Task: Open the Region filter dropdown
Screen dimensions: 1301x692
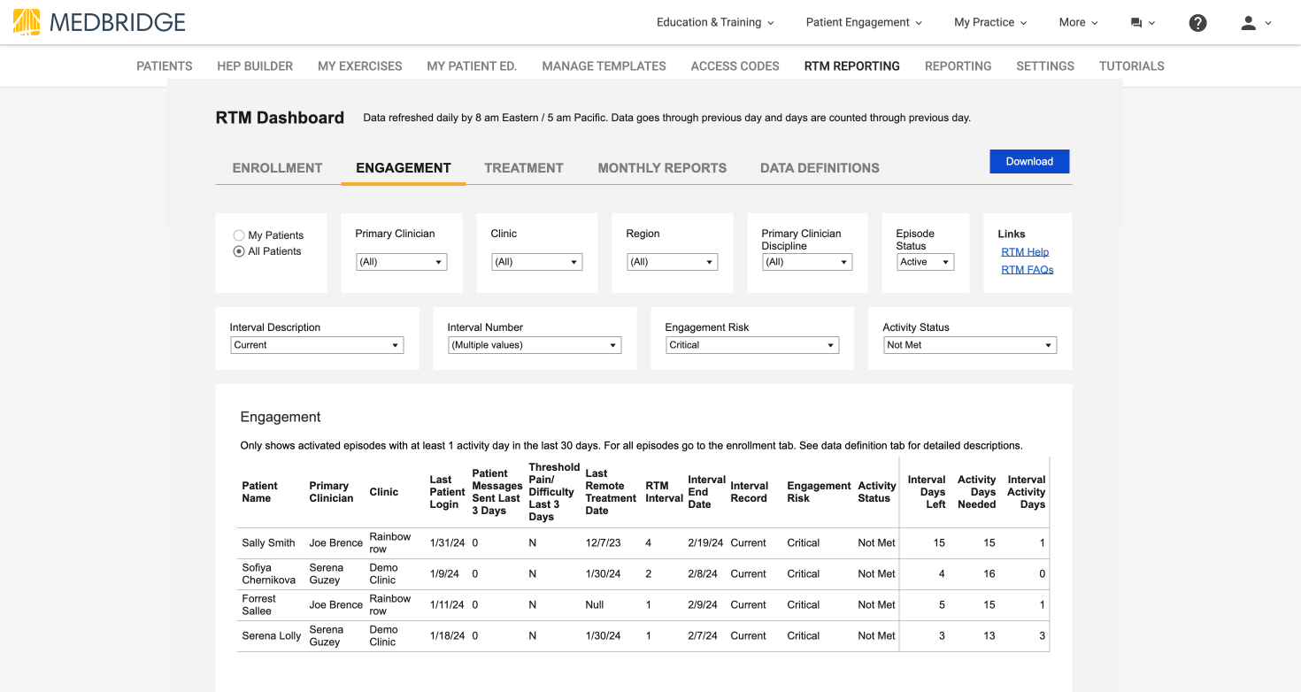Action: point(673,262)
